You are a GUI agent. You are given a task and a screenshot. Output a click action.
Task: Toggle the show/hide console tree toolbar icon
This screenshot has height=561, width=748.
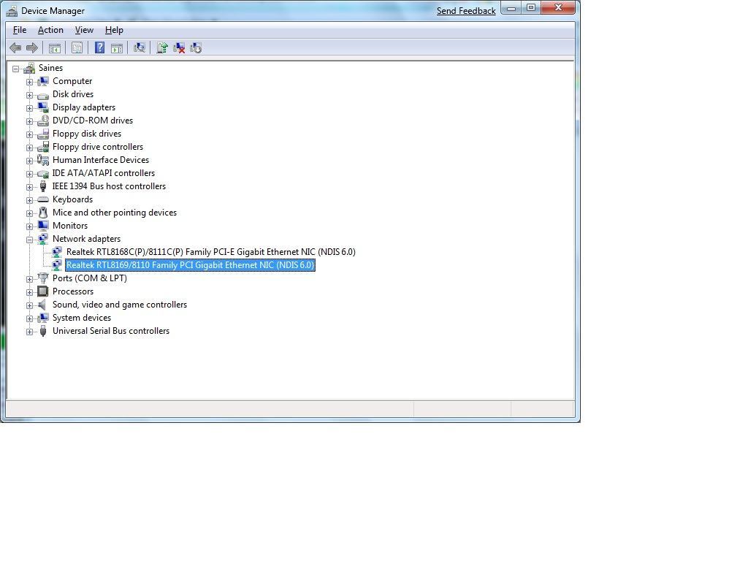click(55, 47)
